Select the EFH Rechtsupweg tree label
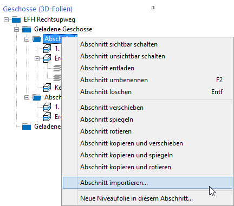 pyautogui.click(x=49, y=19)
